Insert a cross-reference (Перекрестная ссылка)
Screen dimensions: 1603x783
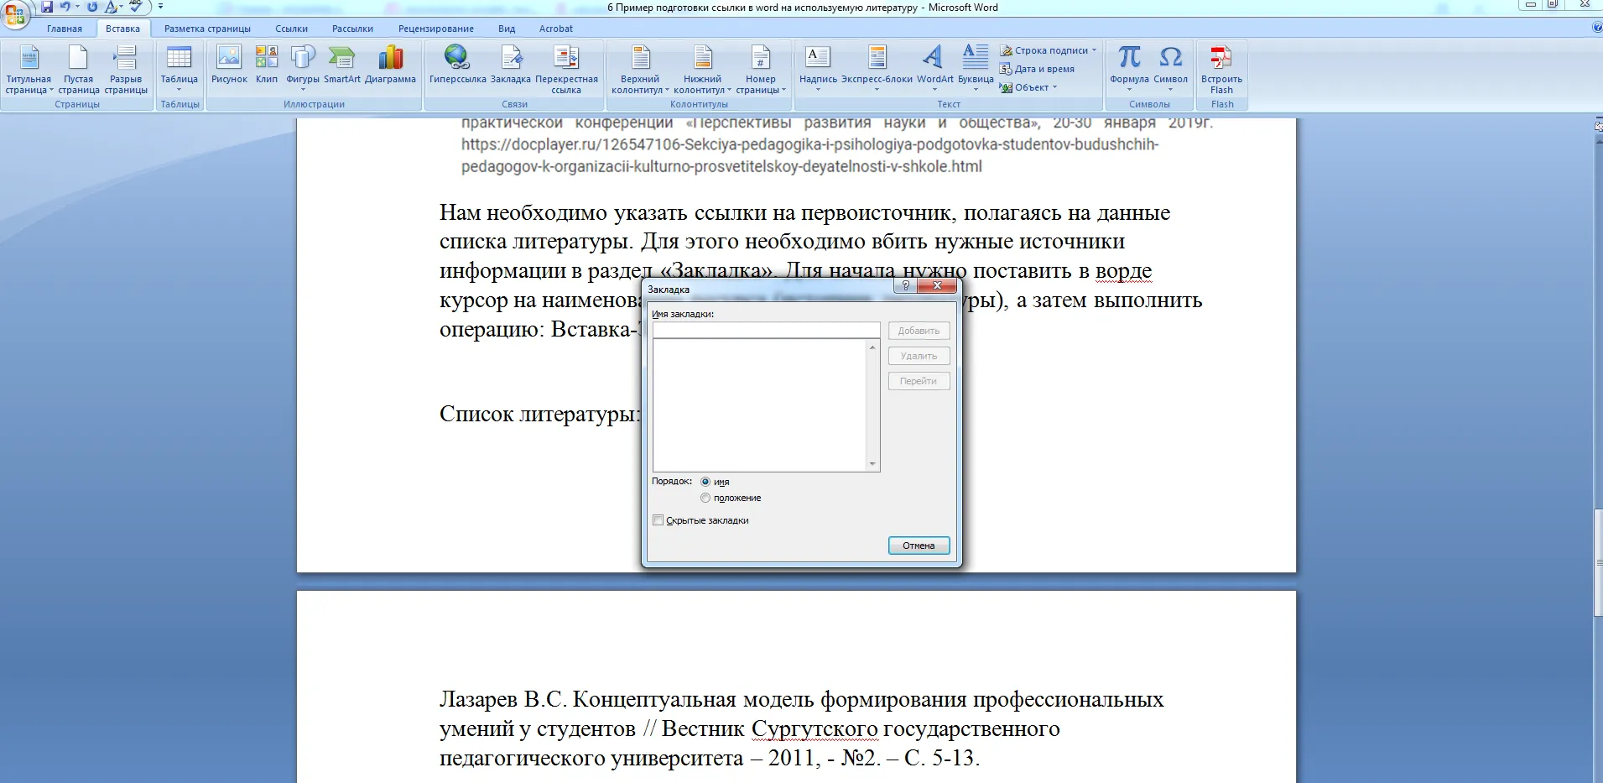tap(566, 70)
